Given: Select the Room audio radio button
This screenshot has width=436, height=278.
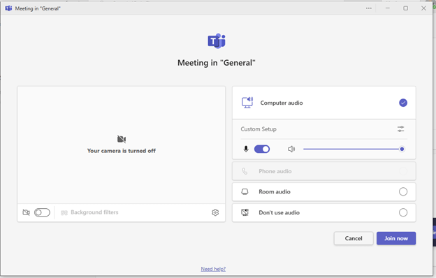Looking at the screenshot, I should pyautogui.click(x=403, y=192).
